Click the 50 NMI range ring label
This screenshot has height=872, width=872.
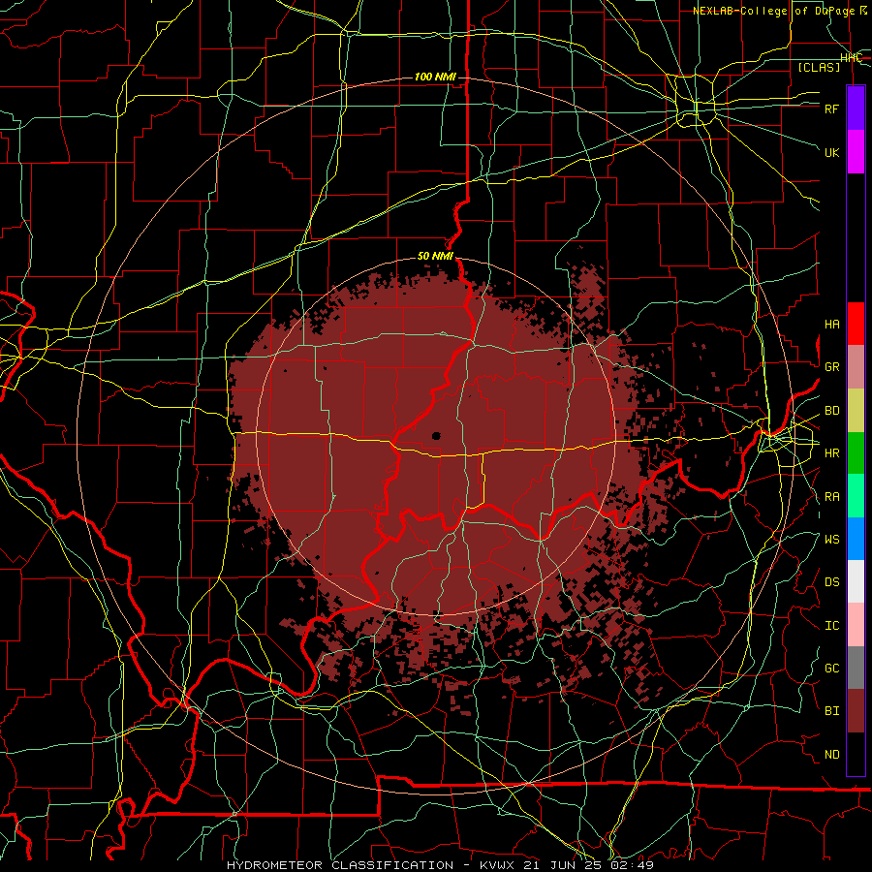tap(435, 257)
